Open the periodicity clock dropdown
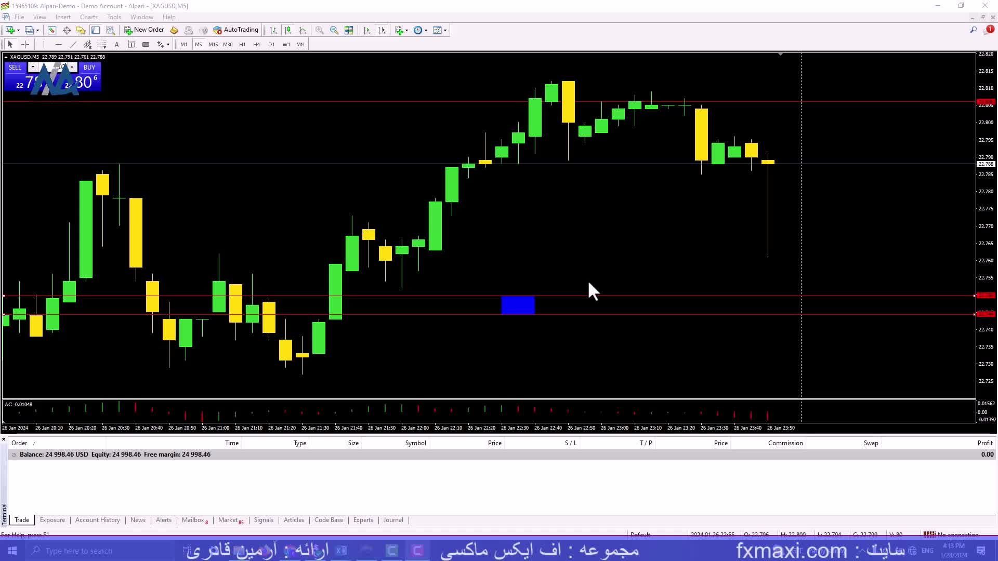Image resolution: width=998 pixels, height=561 pixels. click(x=420, y=30)
